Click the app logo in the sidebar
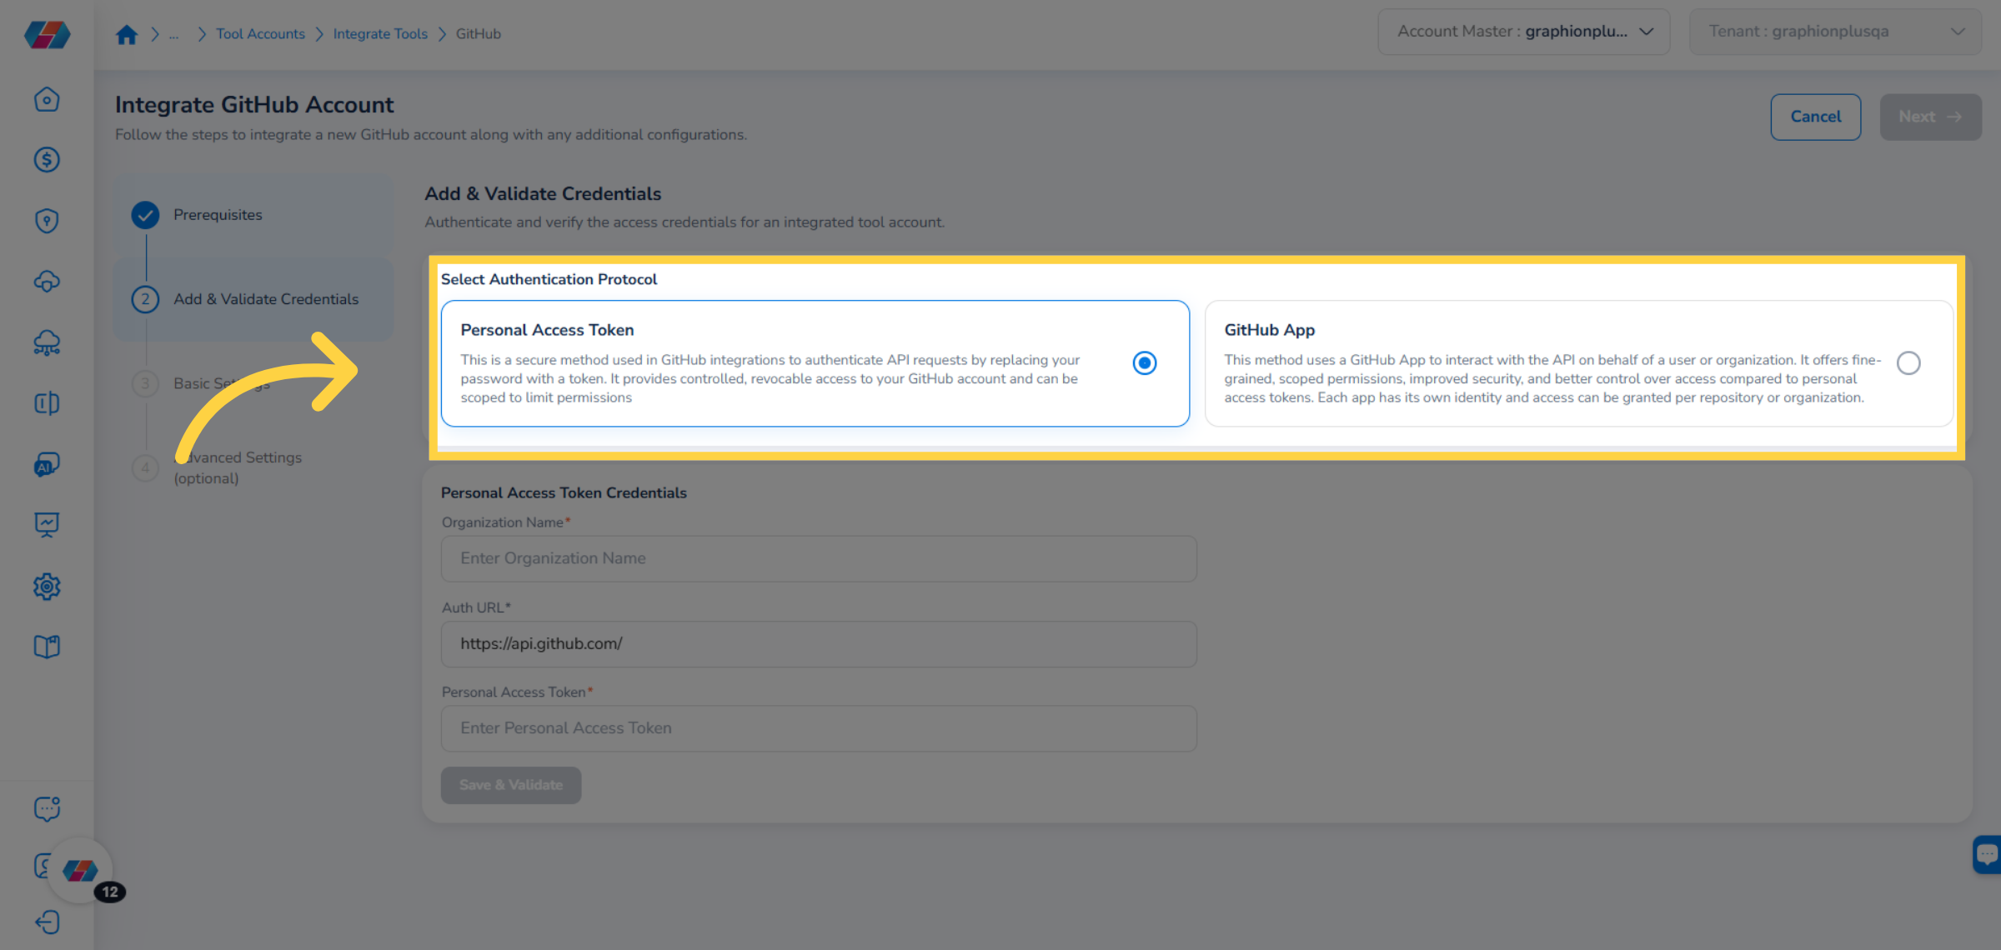The width and height of the screenshot is (2001, 950). [47, 34]
